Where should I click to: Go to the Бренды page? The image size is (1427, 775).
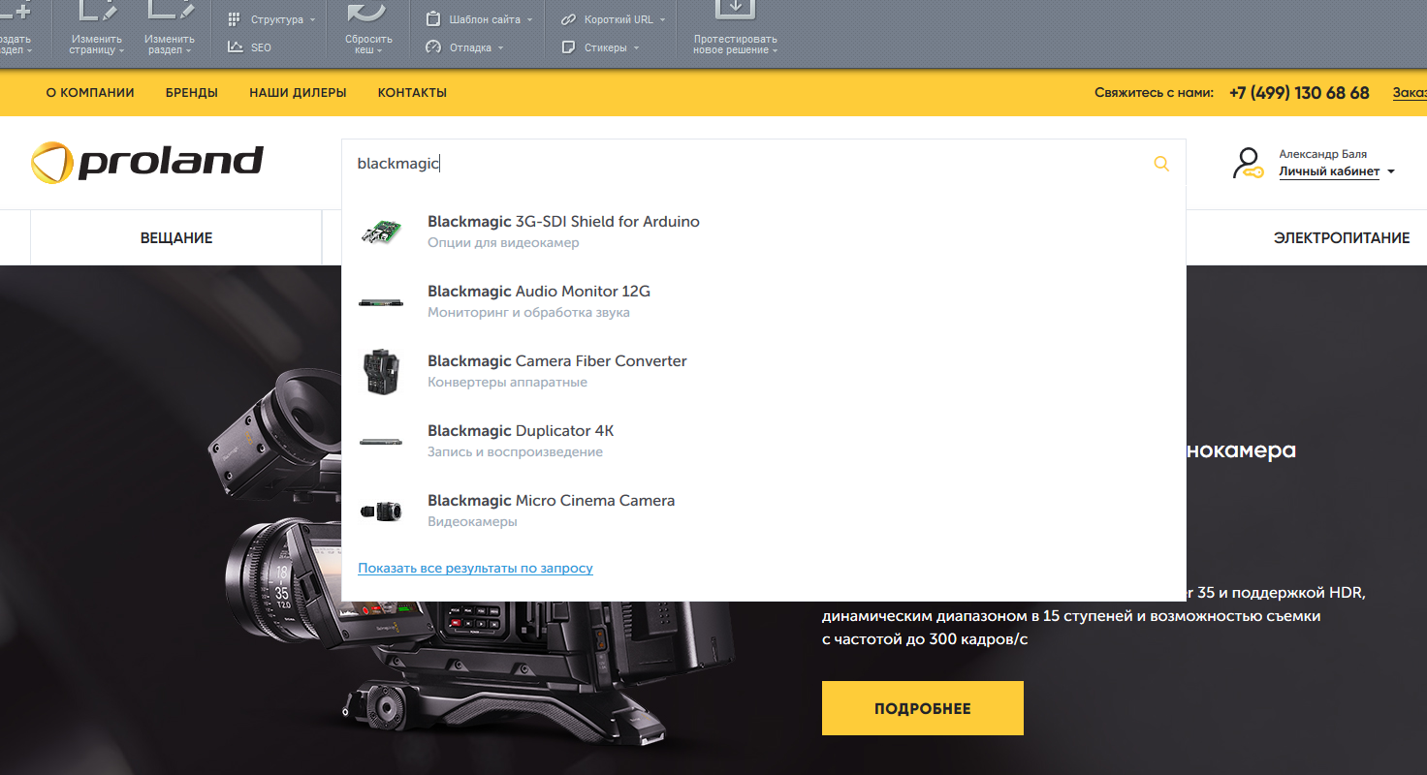click(192, 93)
